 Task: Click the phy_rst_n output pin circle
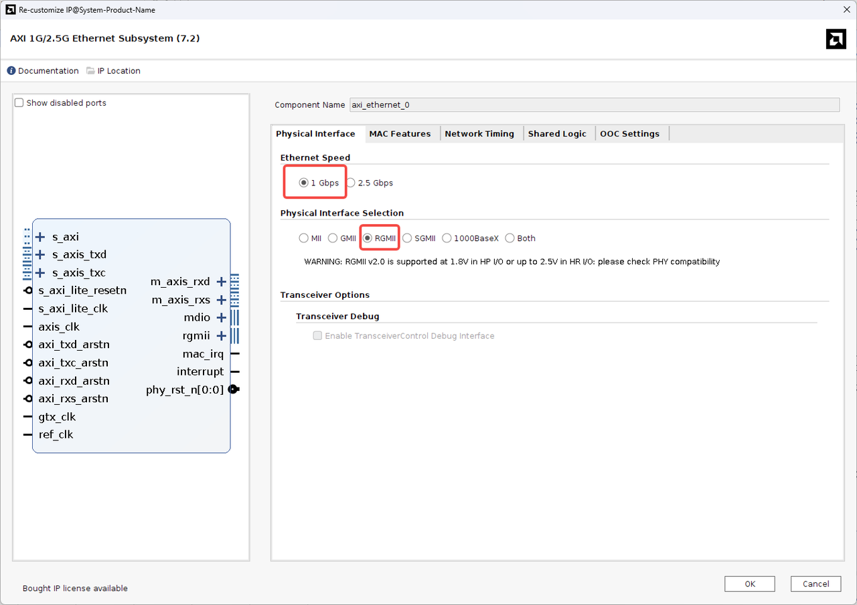pos(233,390)
